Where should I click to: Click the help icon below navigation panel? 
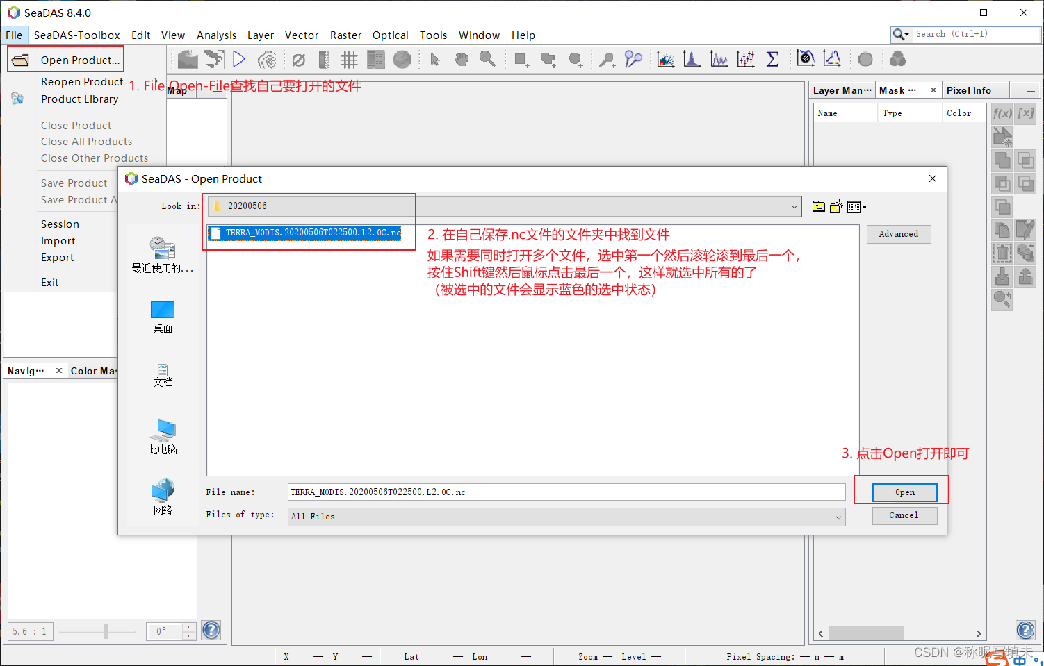211,630
